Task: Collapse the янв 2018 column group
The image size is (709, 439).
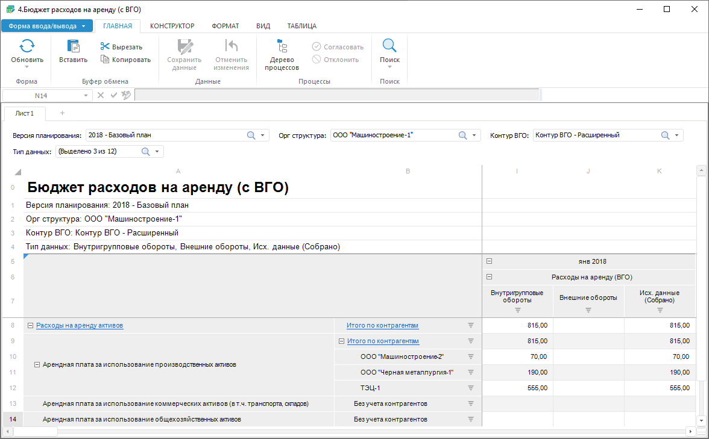Action: pyautogui.click(x=489, y=261)
